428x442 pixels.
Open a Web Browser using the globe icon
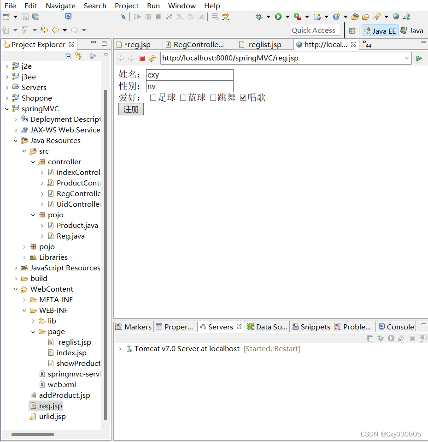(x=396, y=17)
